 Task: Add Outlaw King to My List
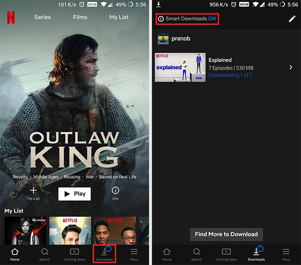[x=33, y=194]
